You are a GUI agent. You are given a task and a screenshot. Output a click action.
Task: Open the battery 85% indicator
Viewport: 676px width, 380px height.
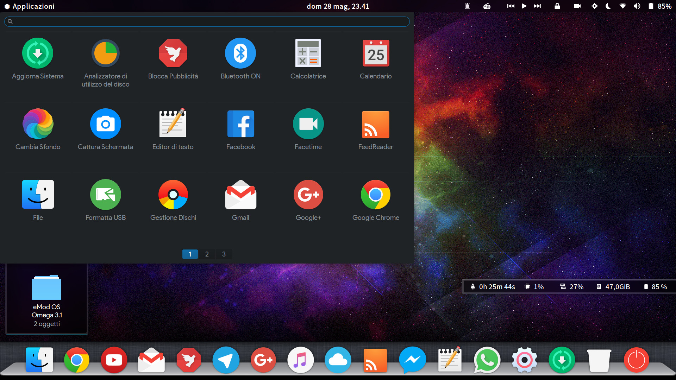tap(660, 6)
